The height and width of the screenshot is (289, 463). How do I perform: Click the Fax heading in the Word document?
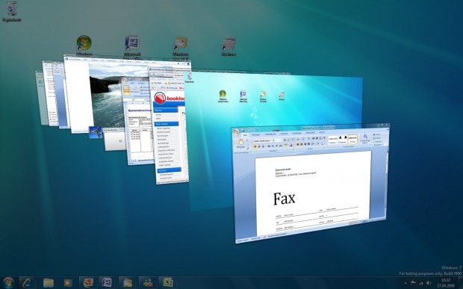point(284,199)
